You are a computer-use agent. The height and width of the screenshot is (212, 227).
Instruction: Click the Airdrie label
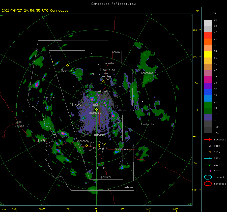point(99,135)
